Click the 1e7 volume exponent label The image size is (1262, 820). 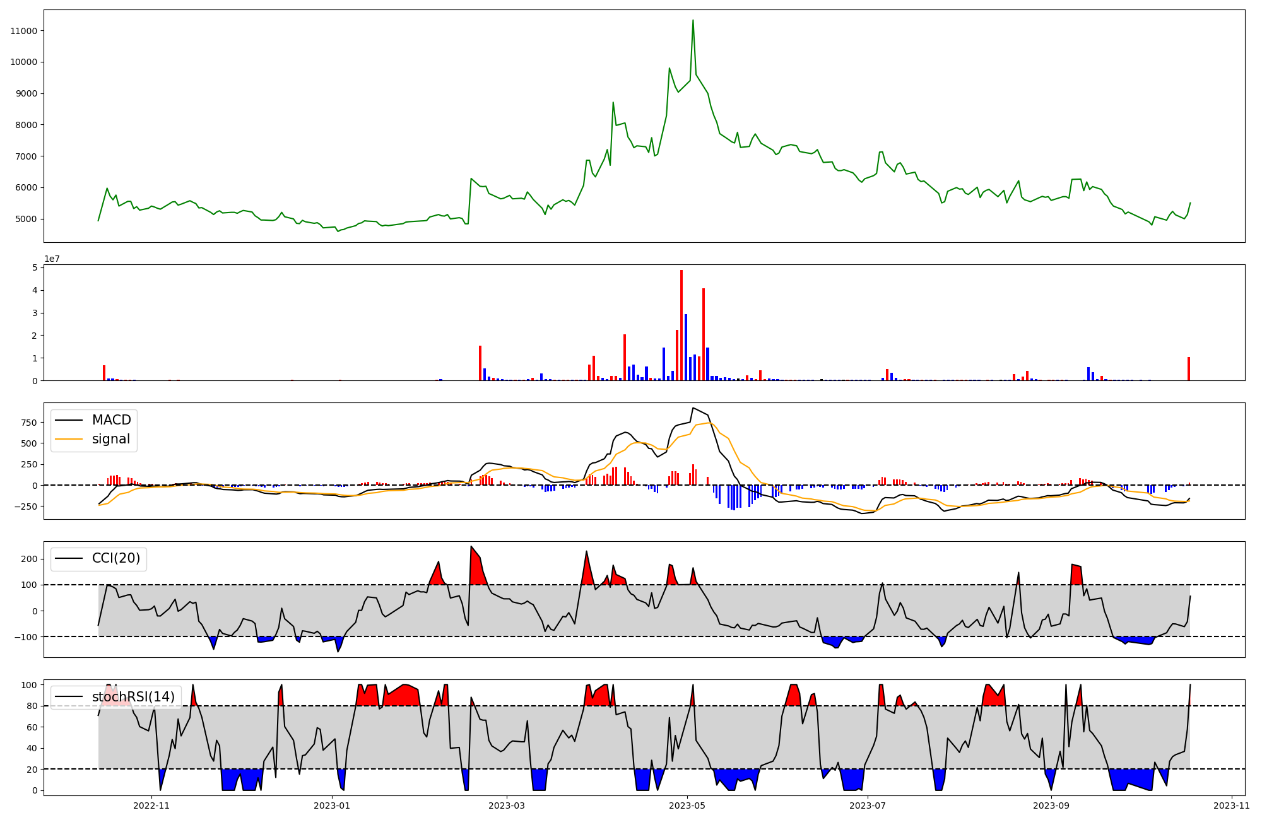(52, 259)
